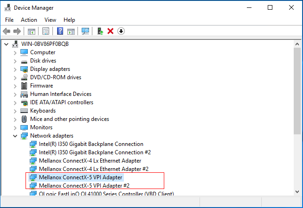Click the Firmware chip icon
Image resolution: width=303 pixels, height=208 pixels.
[24, 86]
